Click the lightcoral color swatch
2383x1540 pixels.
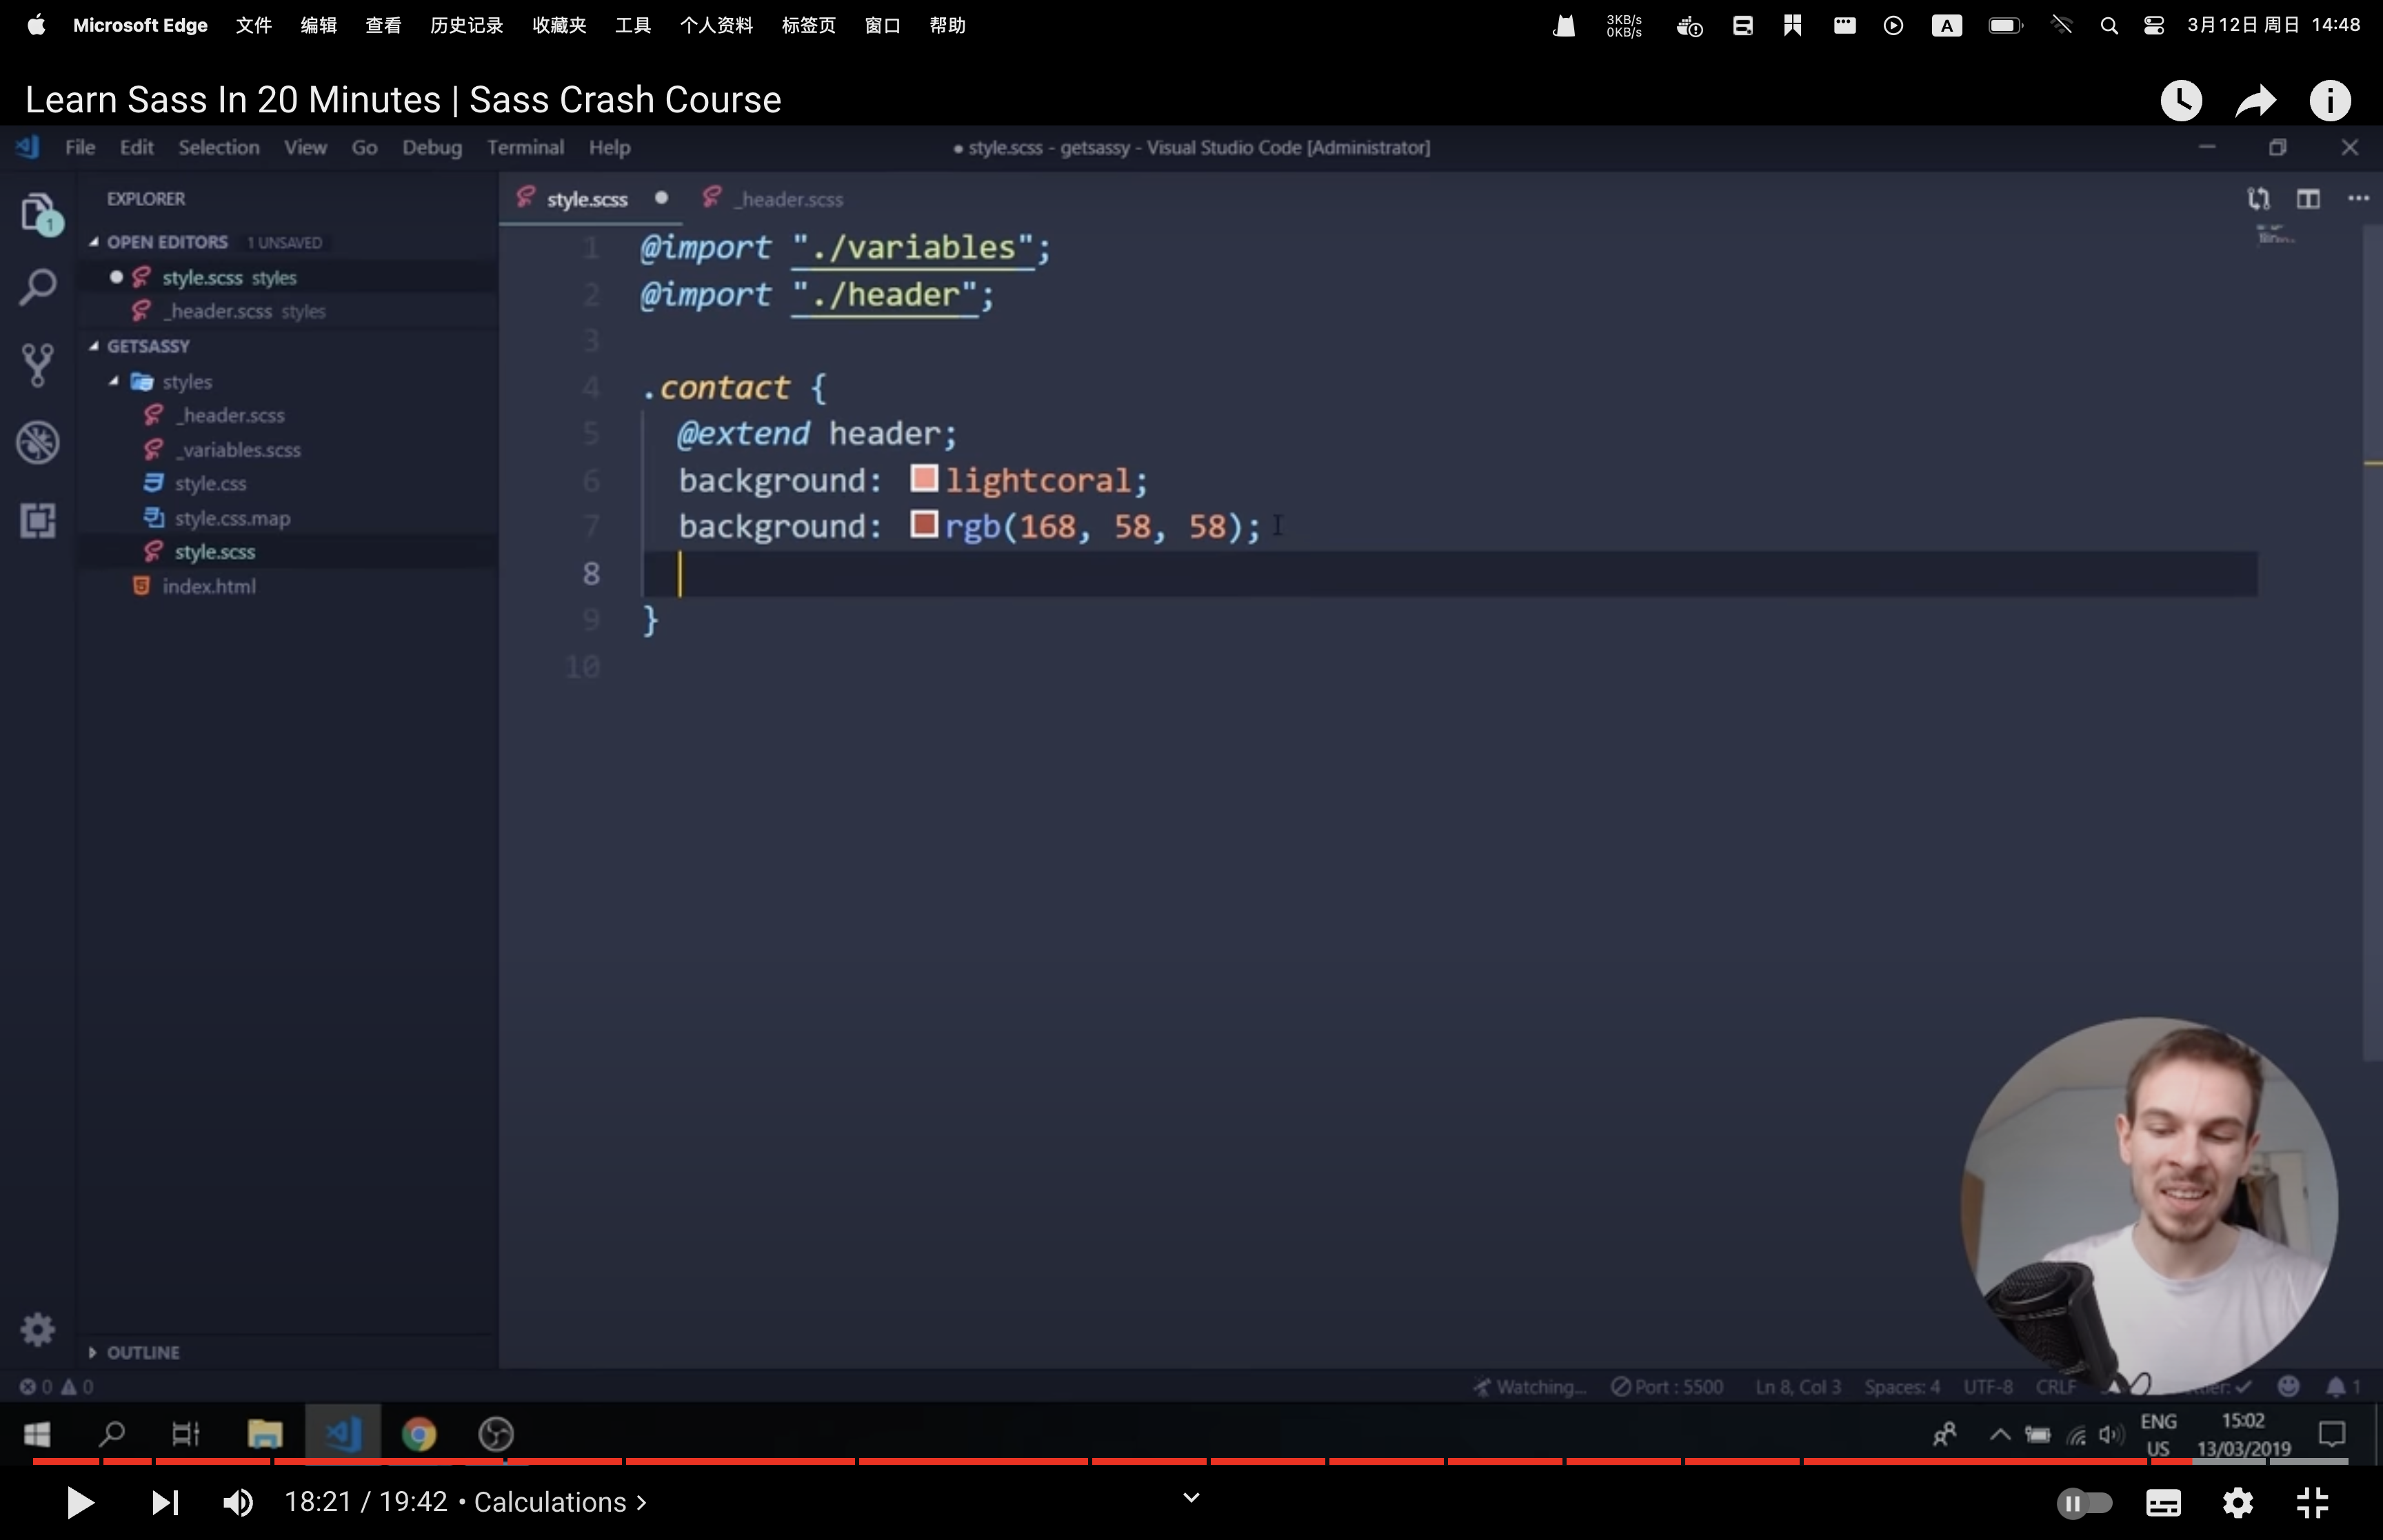click(924, 478)
